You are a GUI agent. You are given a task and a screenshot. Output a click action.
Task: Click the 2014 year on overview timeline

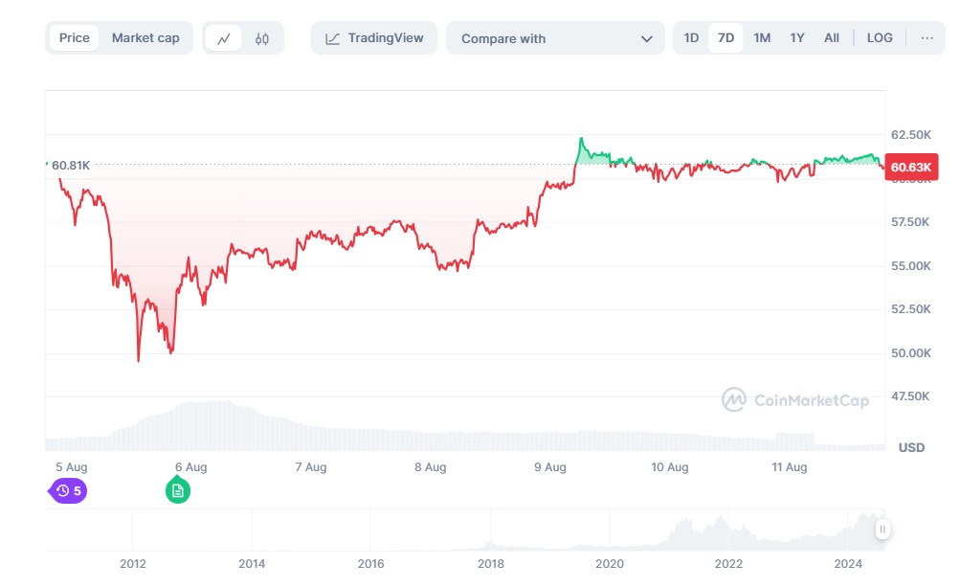(x=252, y=564)
